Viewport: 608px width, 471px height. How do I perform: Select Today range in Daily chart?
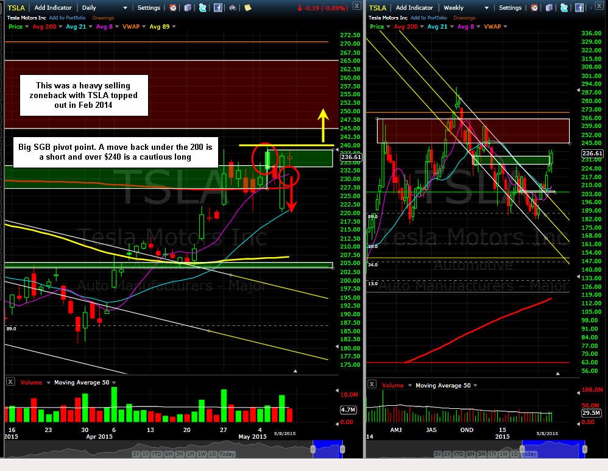point(227,454)
